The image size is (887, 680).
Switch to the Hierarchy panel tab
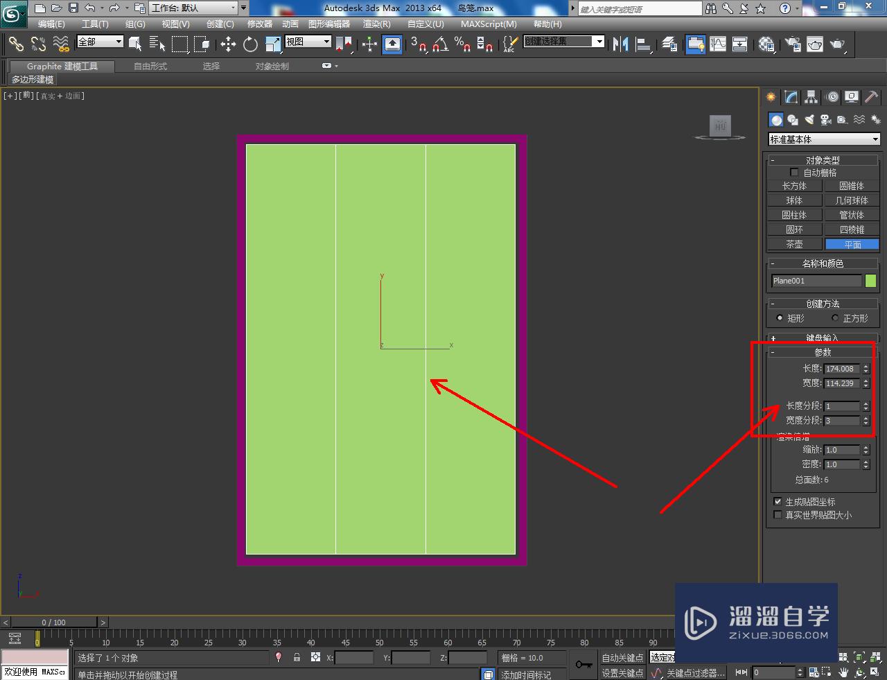[811, 97]
